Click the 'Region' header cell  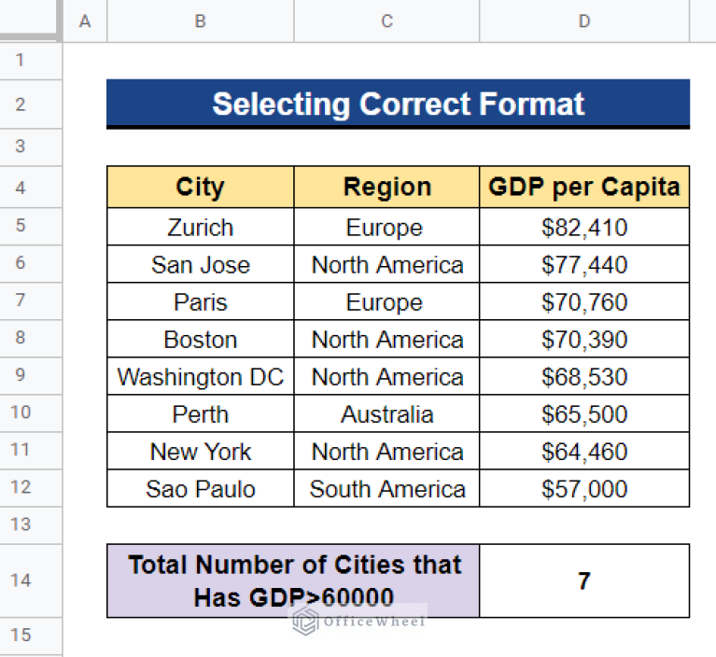[x=386, y=188]
